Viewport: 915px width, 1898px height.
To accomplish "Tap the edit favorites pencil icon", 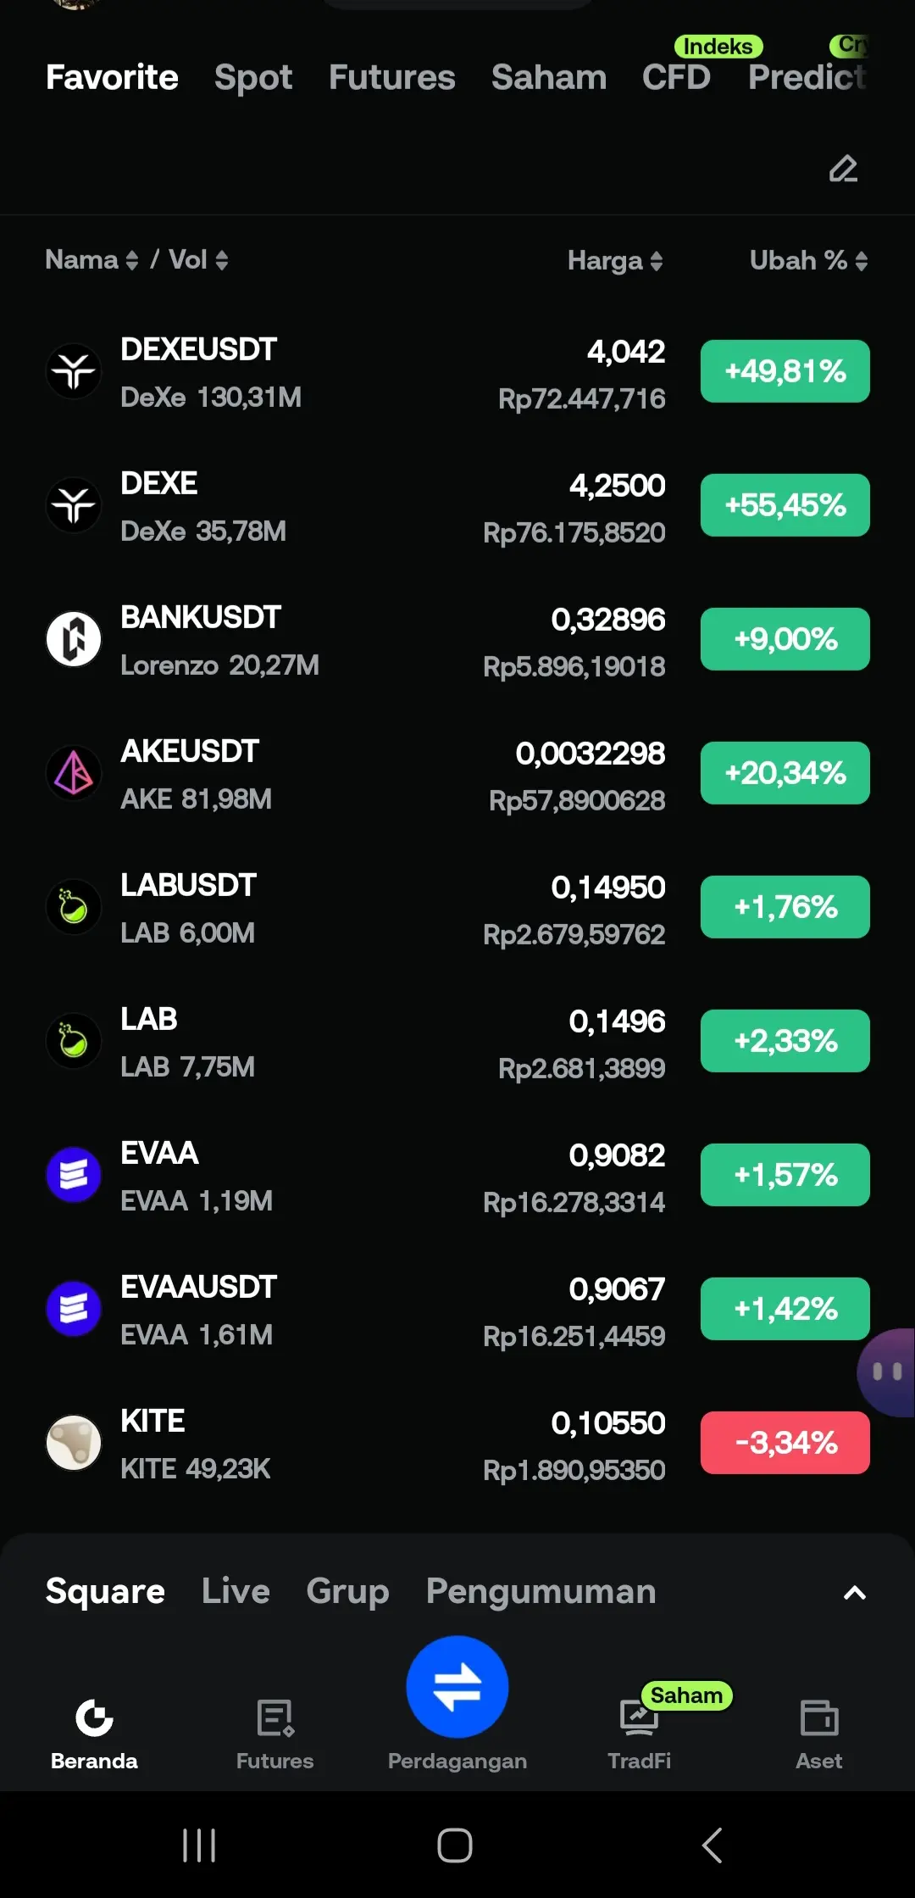I will 843,169.
